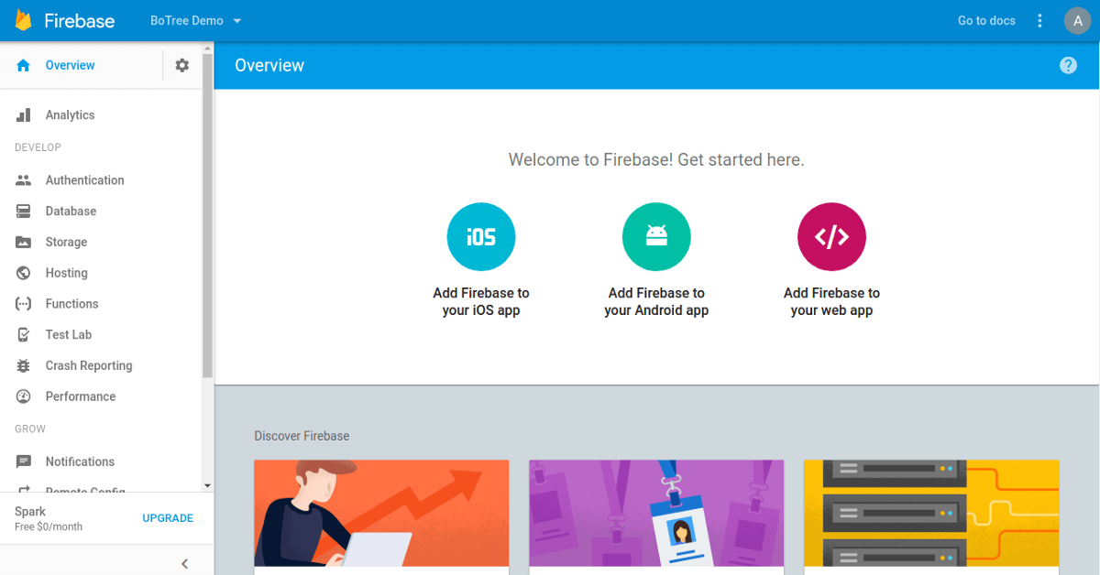Screen dimensions: 1100x575
Task: Click the Authentication people icon
Action: coord(24,180)
